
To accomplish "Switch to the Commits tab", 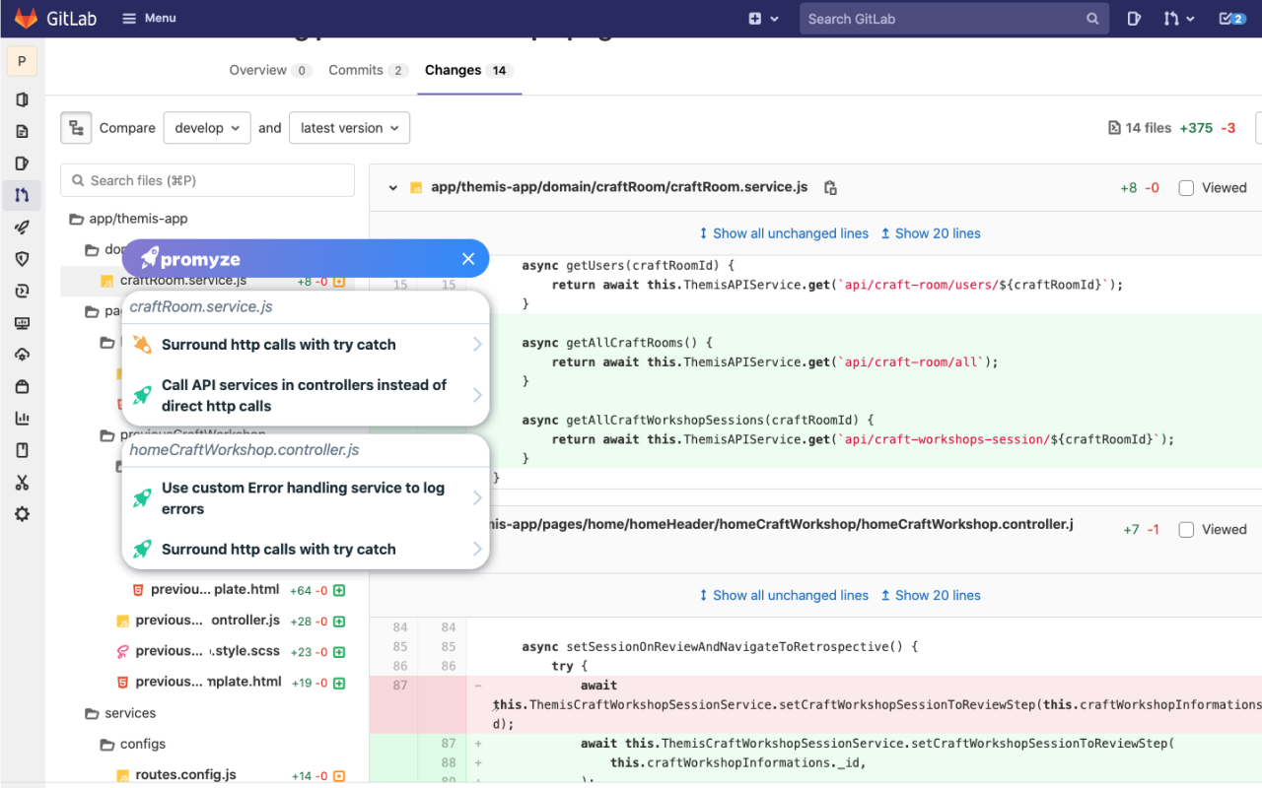I will point(368,70).
